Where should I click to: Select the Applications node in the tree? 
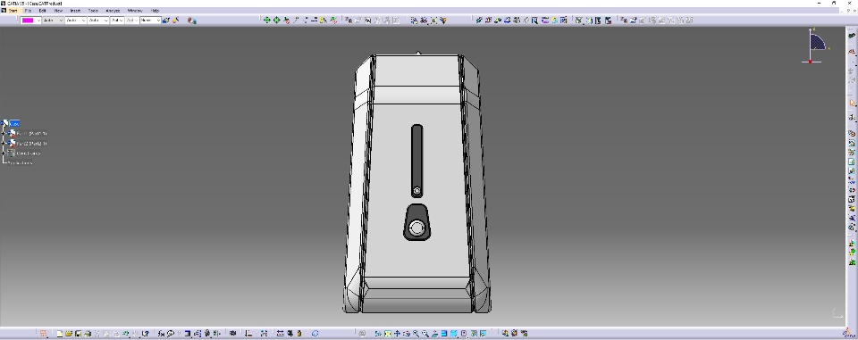(21, 163)
